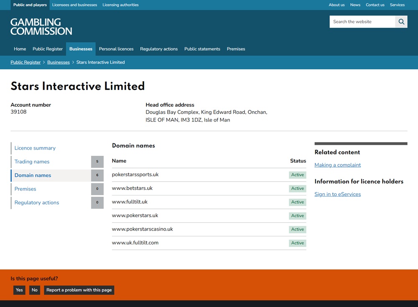418x307 pixels.
Task: Click Active status badge for www.uk.fulltilt.com
Action: [x=298, y=243]
